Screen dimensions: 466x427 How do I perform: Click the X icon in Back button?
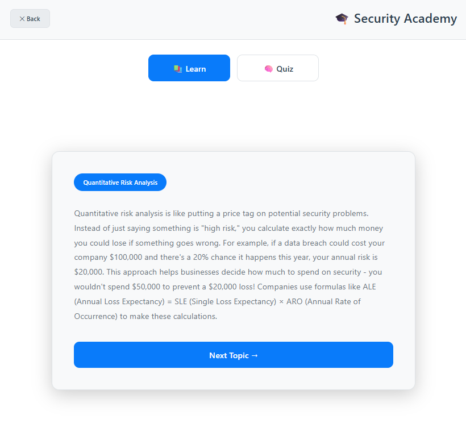coord(22,19)
